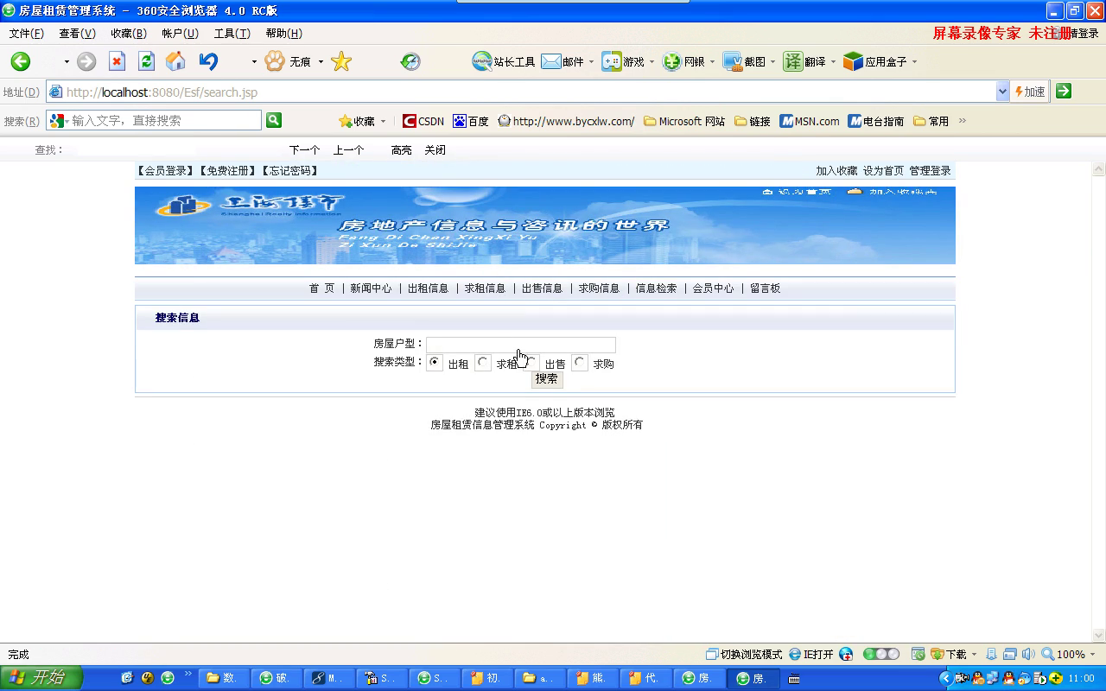Select the 求租 radio button
1106x691 pixels.
483,363
